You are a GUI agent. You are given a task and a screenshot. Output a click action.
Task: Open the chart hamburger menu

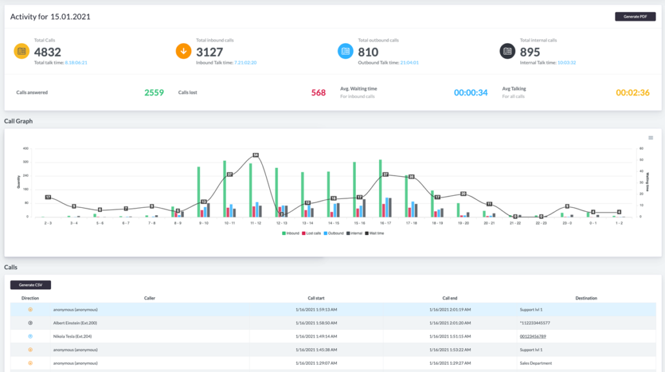[x=651, y=138]
